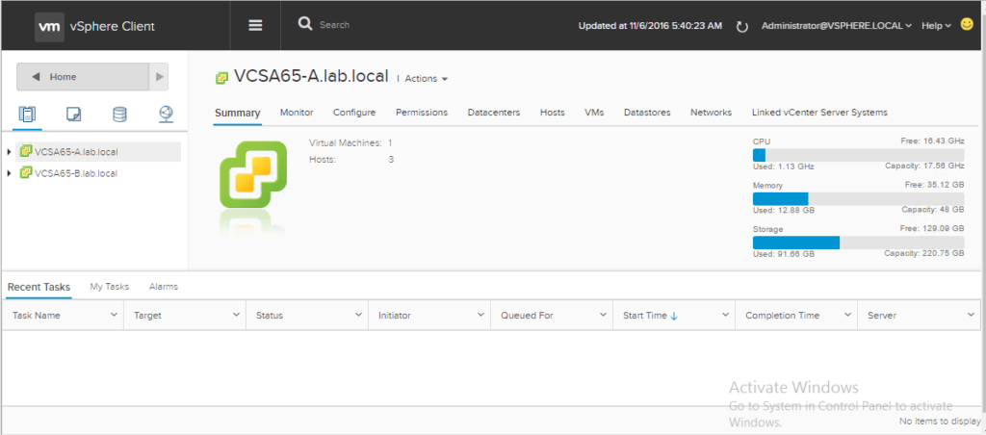Image resolution: width=986 pixels, height=435 pixels.
Task: Click the search magnifier icon
Action: pyautogui.click(x=305, y=24)
